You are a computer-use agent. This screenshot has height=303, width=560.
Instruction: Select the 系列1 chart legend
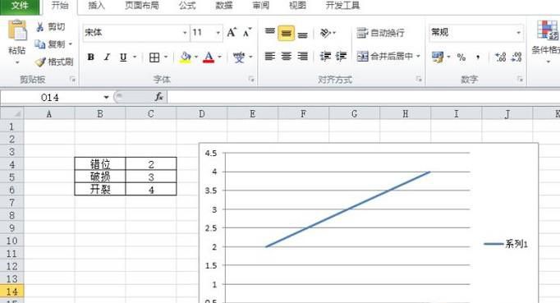pos(506,244)
